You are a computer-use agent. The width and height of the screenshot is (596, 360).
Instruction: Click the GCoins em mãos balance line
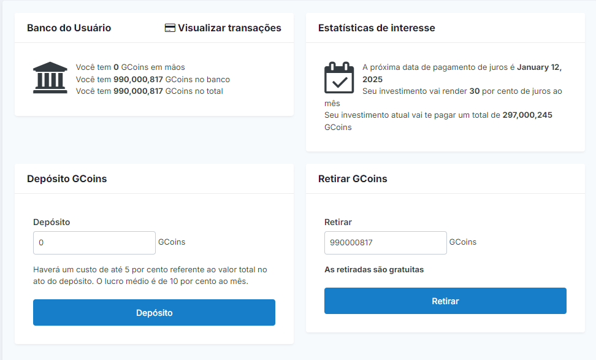point(130,67)
